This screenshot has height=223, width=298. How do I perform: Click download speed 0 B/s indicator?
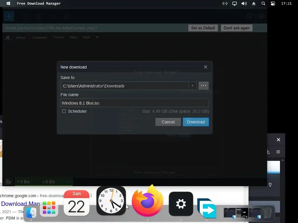[23, 182]
